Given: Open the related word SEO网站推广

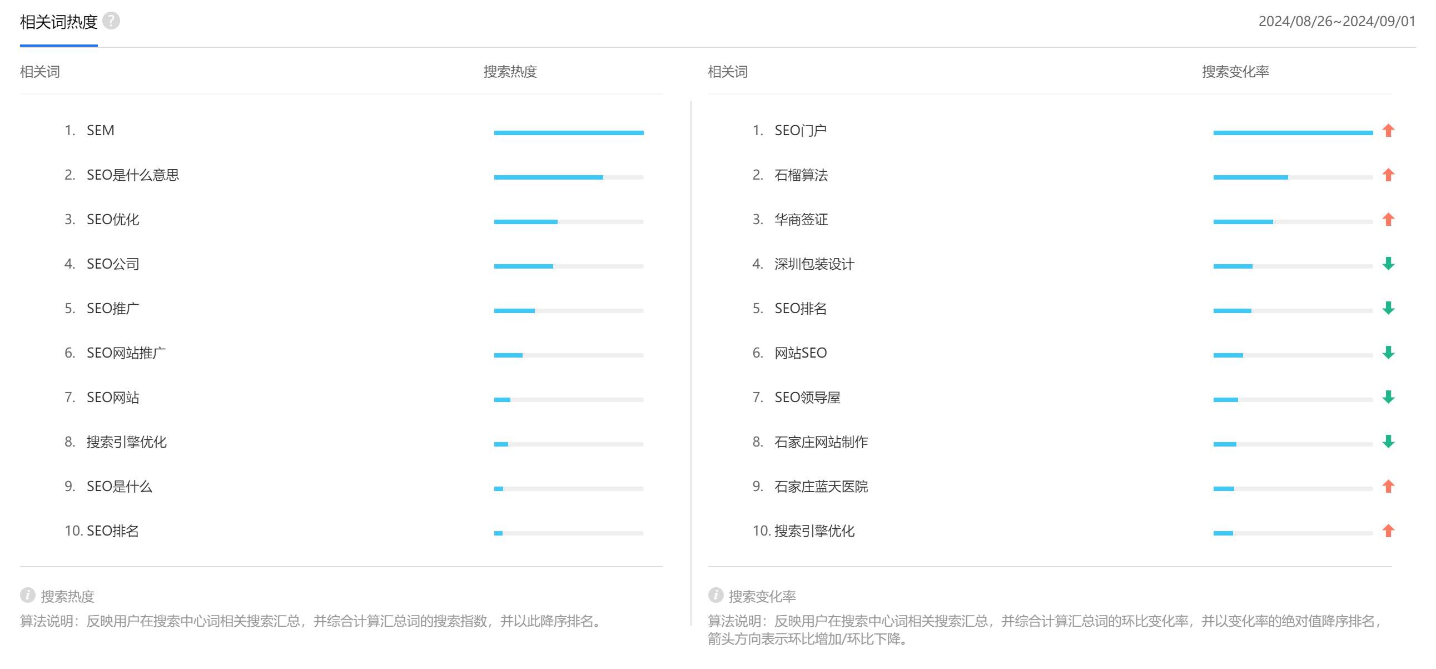Looking at the screenshot, I should tap(126, 354).
